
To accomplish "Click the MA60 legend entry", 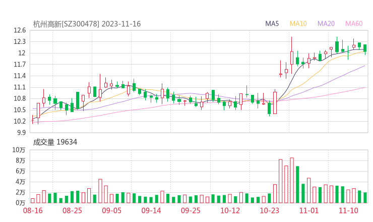I will click(x=354, y=24).
